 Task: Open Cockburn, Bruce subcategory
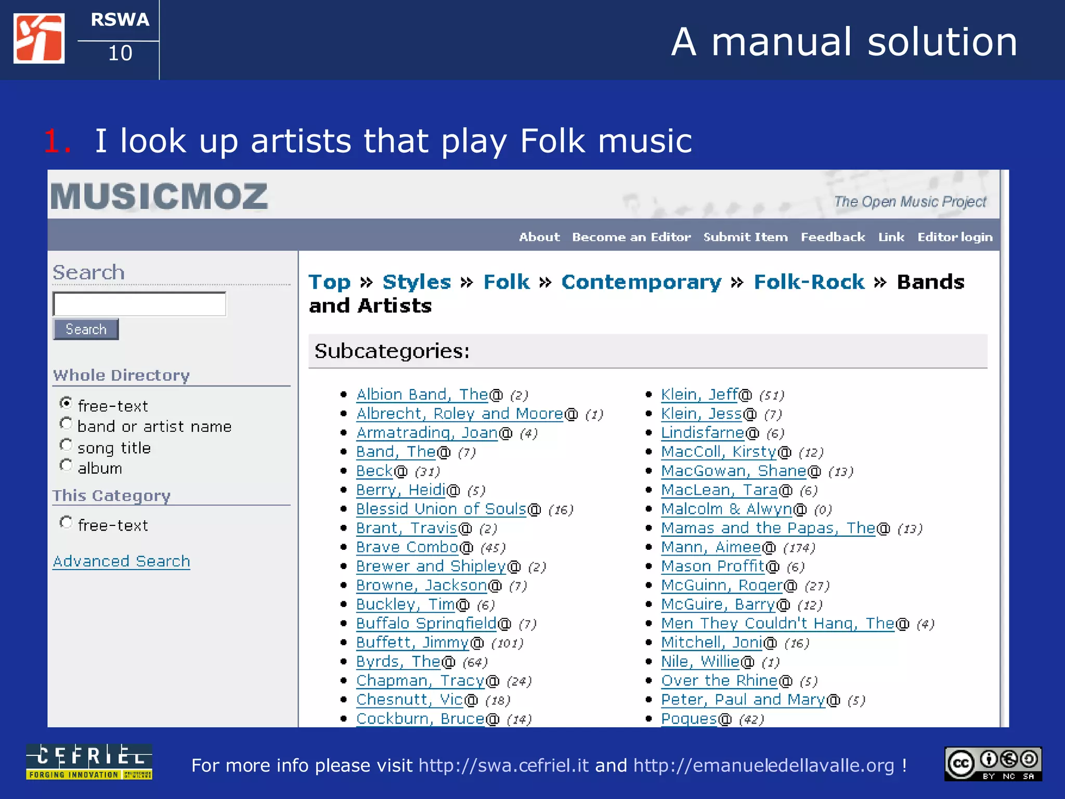[421, 719]
